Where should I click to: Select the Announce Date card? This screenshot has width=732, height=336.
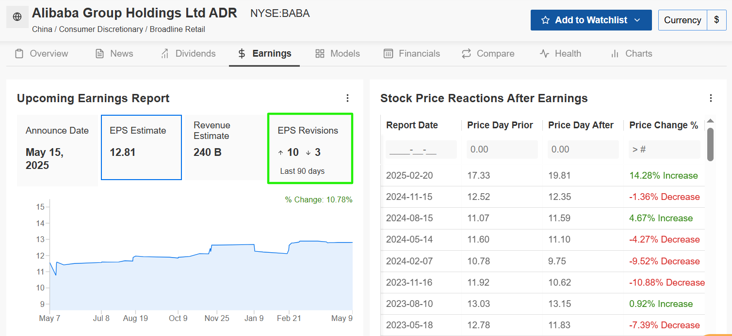coord(57,150)
